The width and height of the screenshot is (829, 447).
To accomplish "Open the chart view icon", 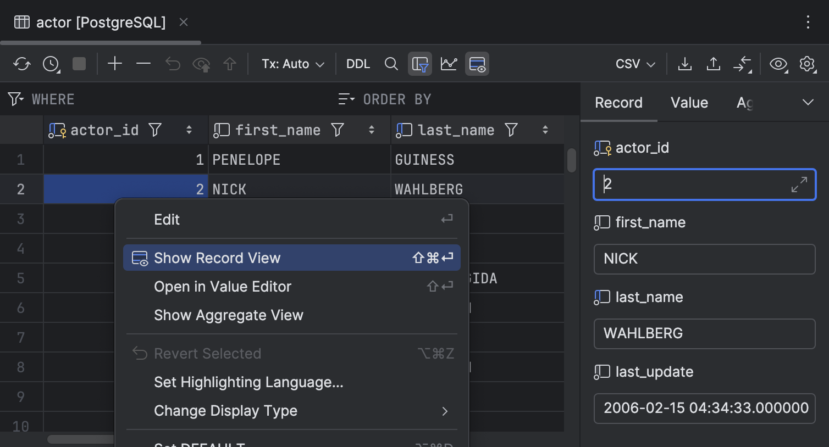I will click(x=449, y=64).
